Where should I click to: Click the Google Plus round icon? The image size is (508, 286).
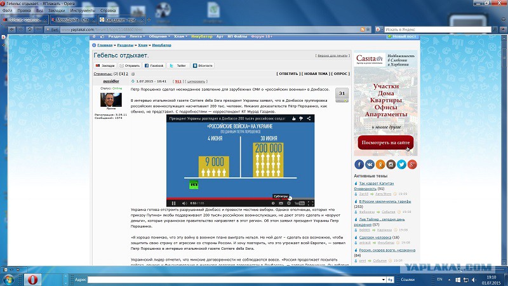[x=412, y=165]
